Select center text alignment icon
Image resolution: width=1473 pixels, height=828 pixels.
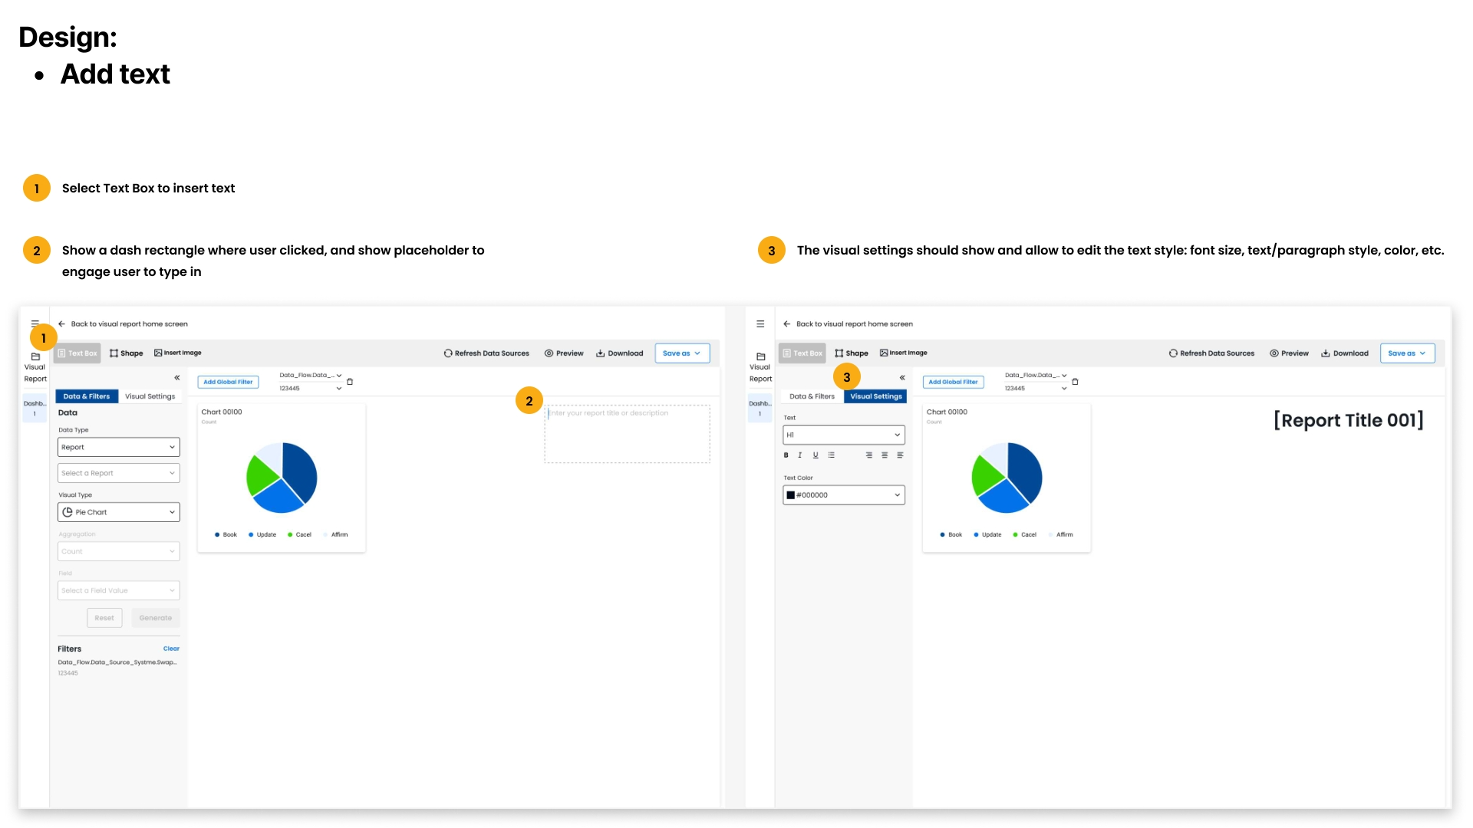coord(885,455)
